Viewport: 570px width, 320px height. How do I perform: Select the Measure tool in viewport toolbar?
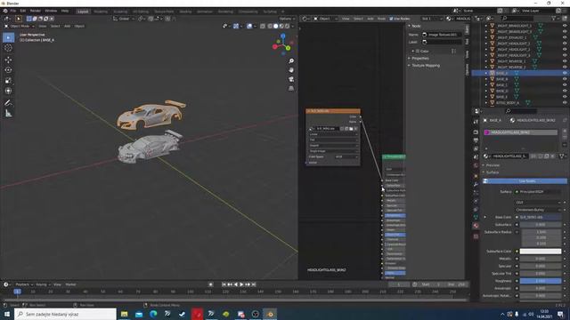pyautogui.click(x=8, y=114)
